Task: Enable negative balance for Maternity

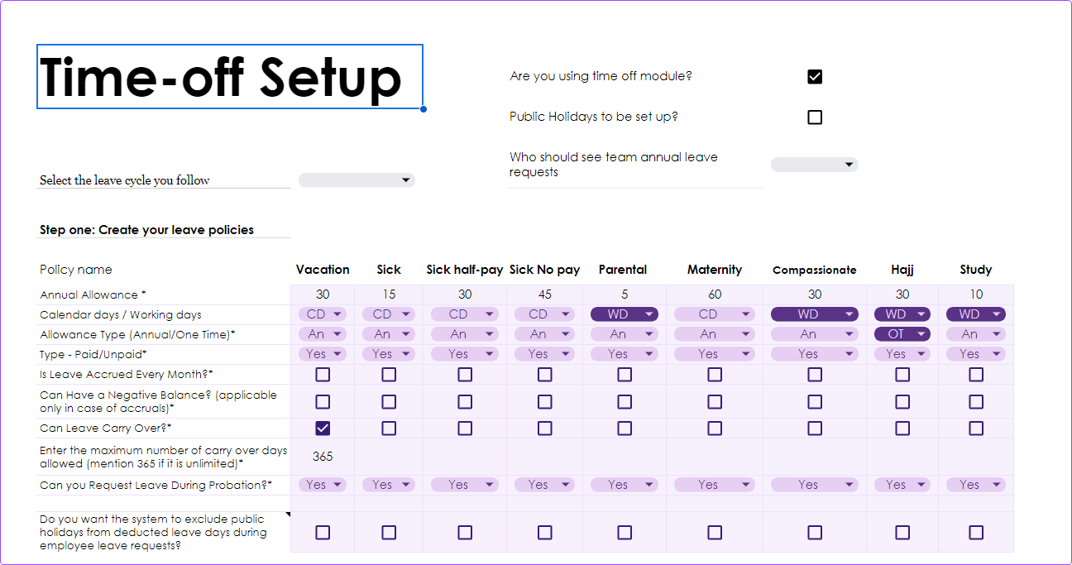Action: click(715, 402)
